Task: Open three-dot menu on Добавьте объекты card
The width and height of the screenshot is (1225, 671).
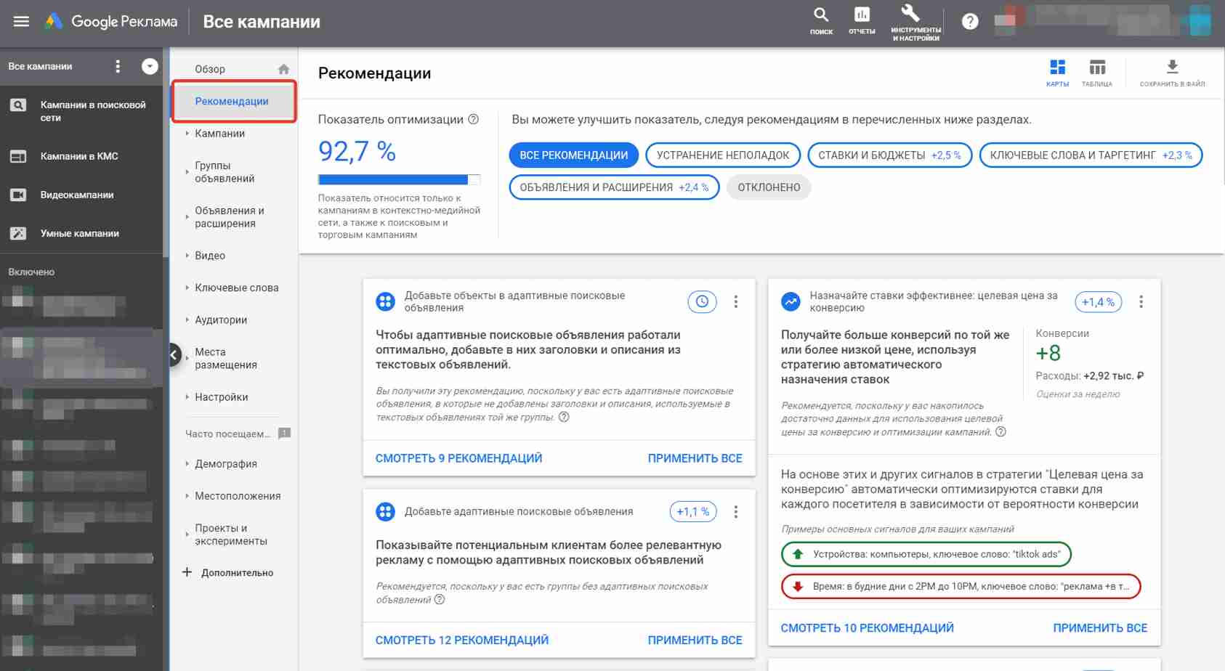Action: point(736,301)
